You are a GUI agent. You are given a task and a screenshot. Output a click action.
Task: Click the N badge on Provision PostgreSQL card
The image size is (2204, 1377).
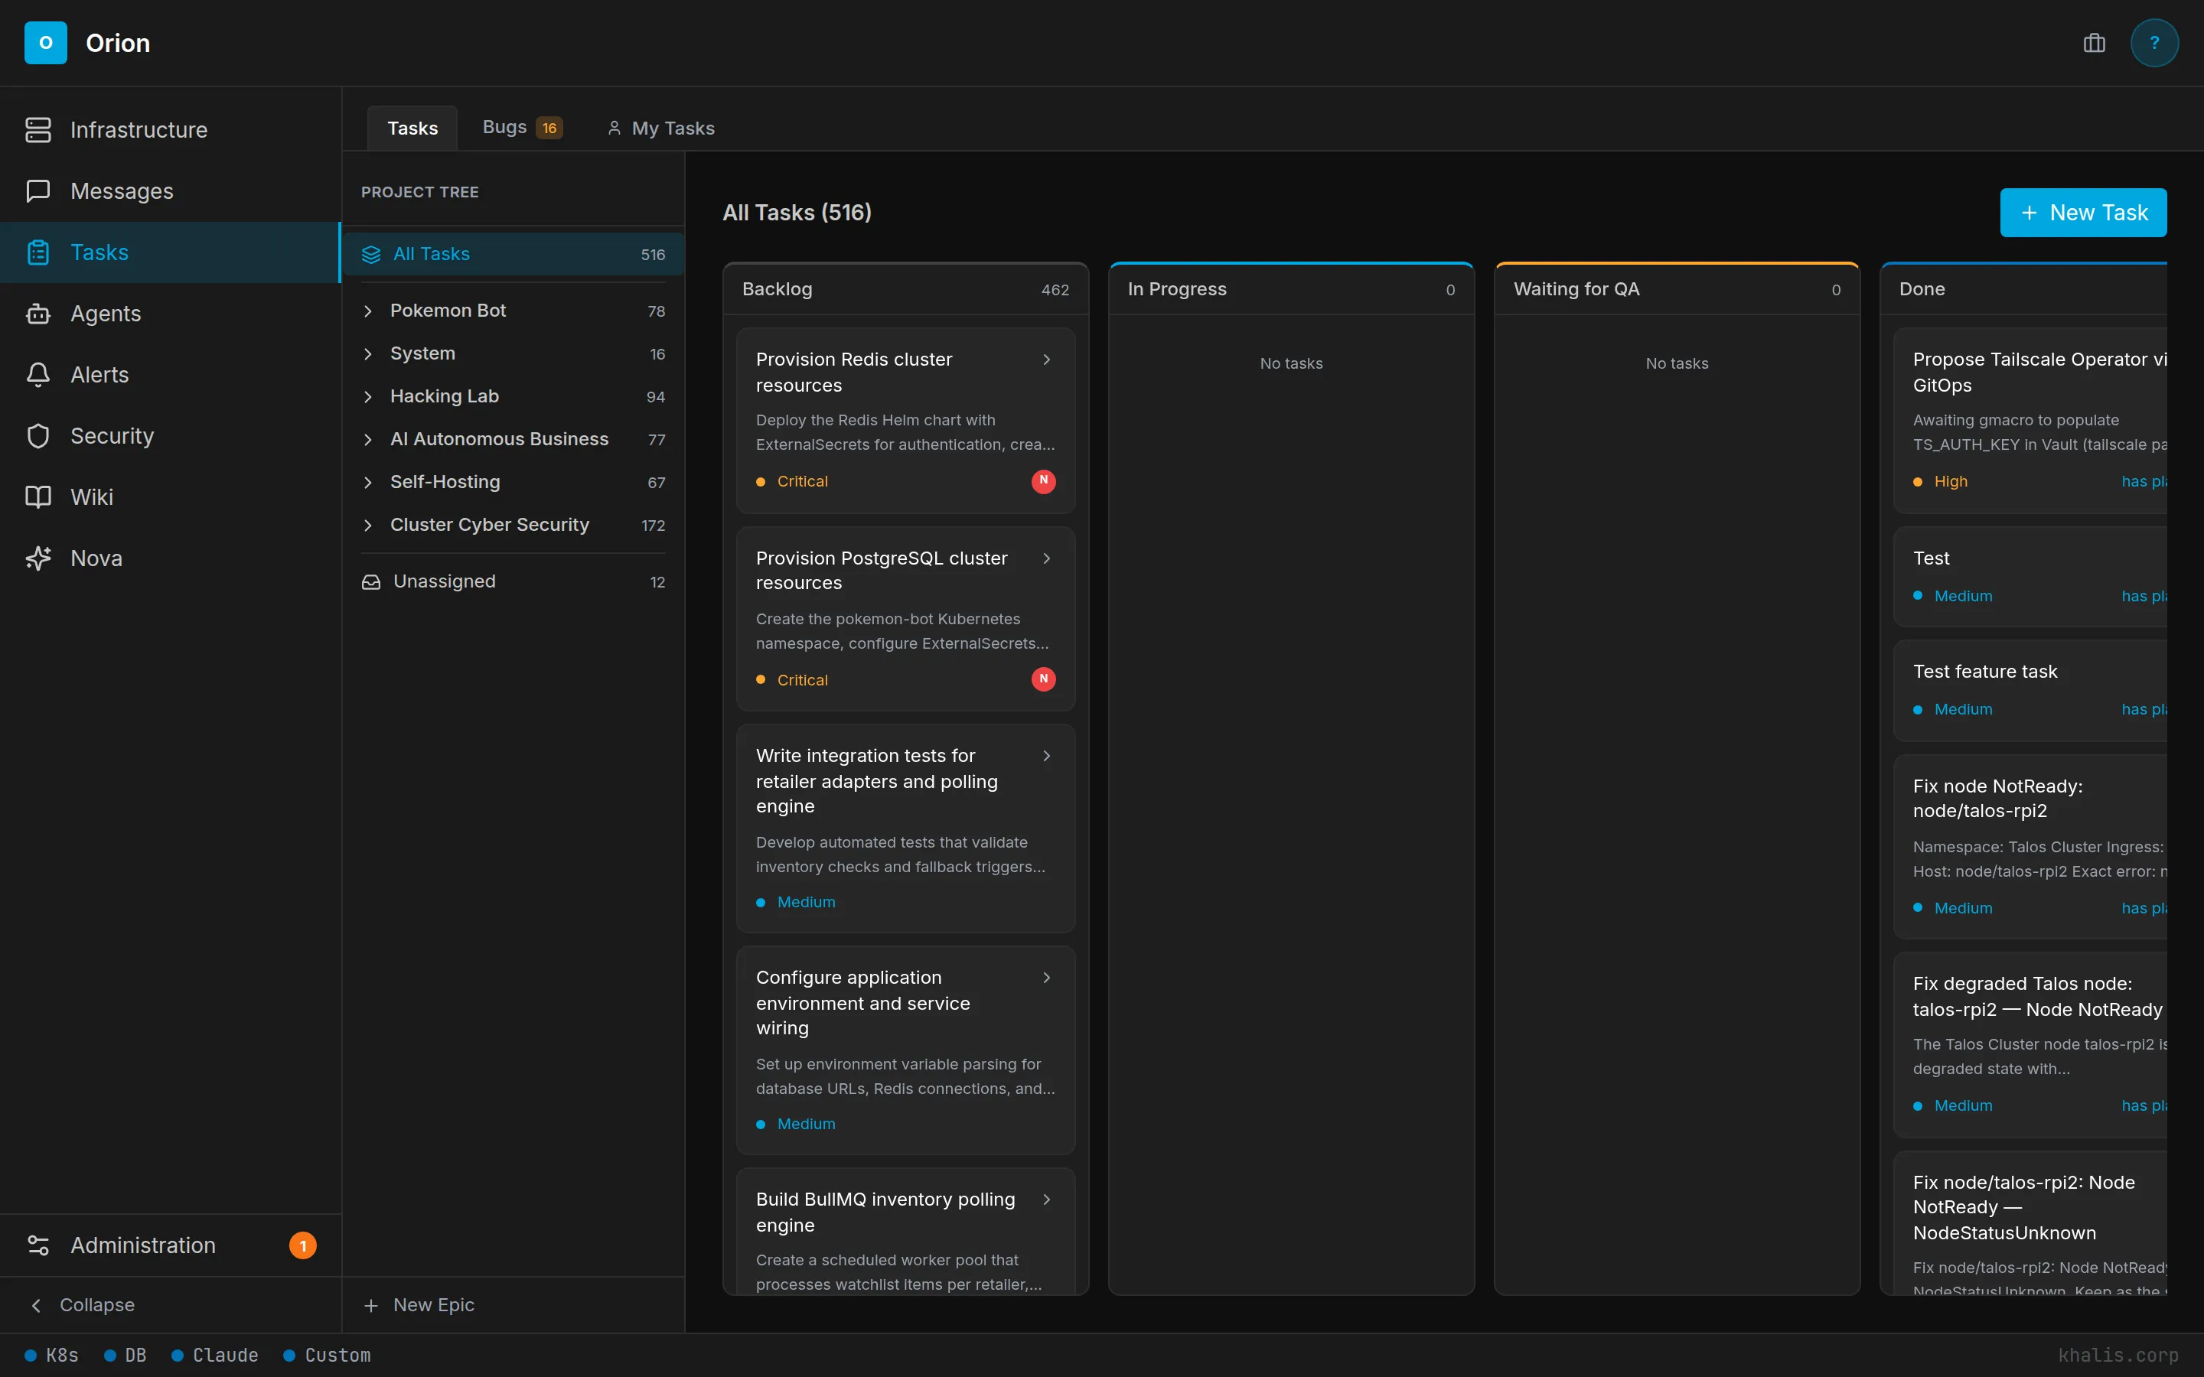click(x=1044, y=679)
